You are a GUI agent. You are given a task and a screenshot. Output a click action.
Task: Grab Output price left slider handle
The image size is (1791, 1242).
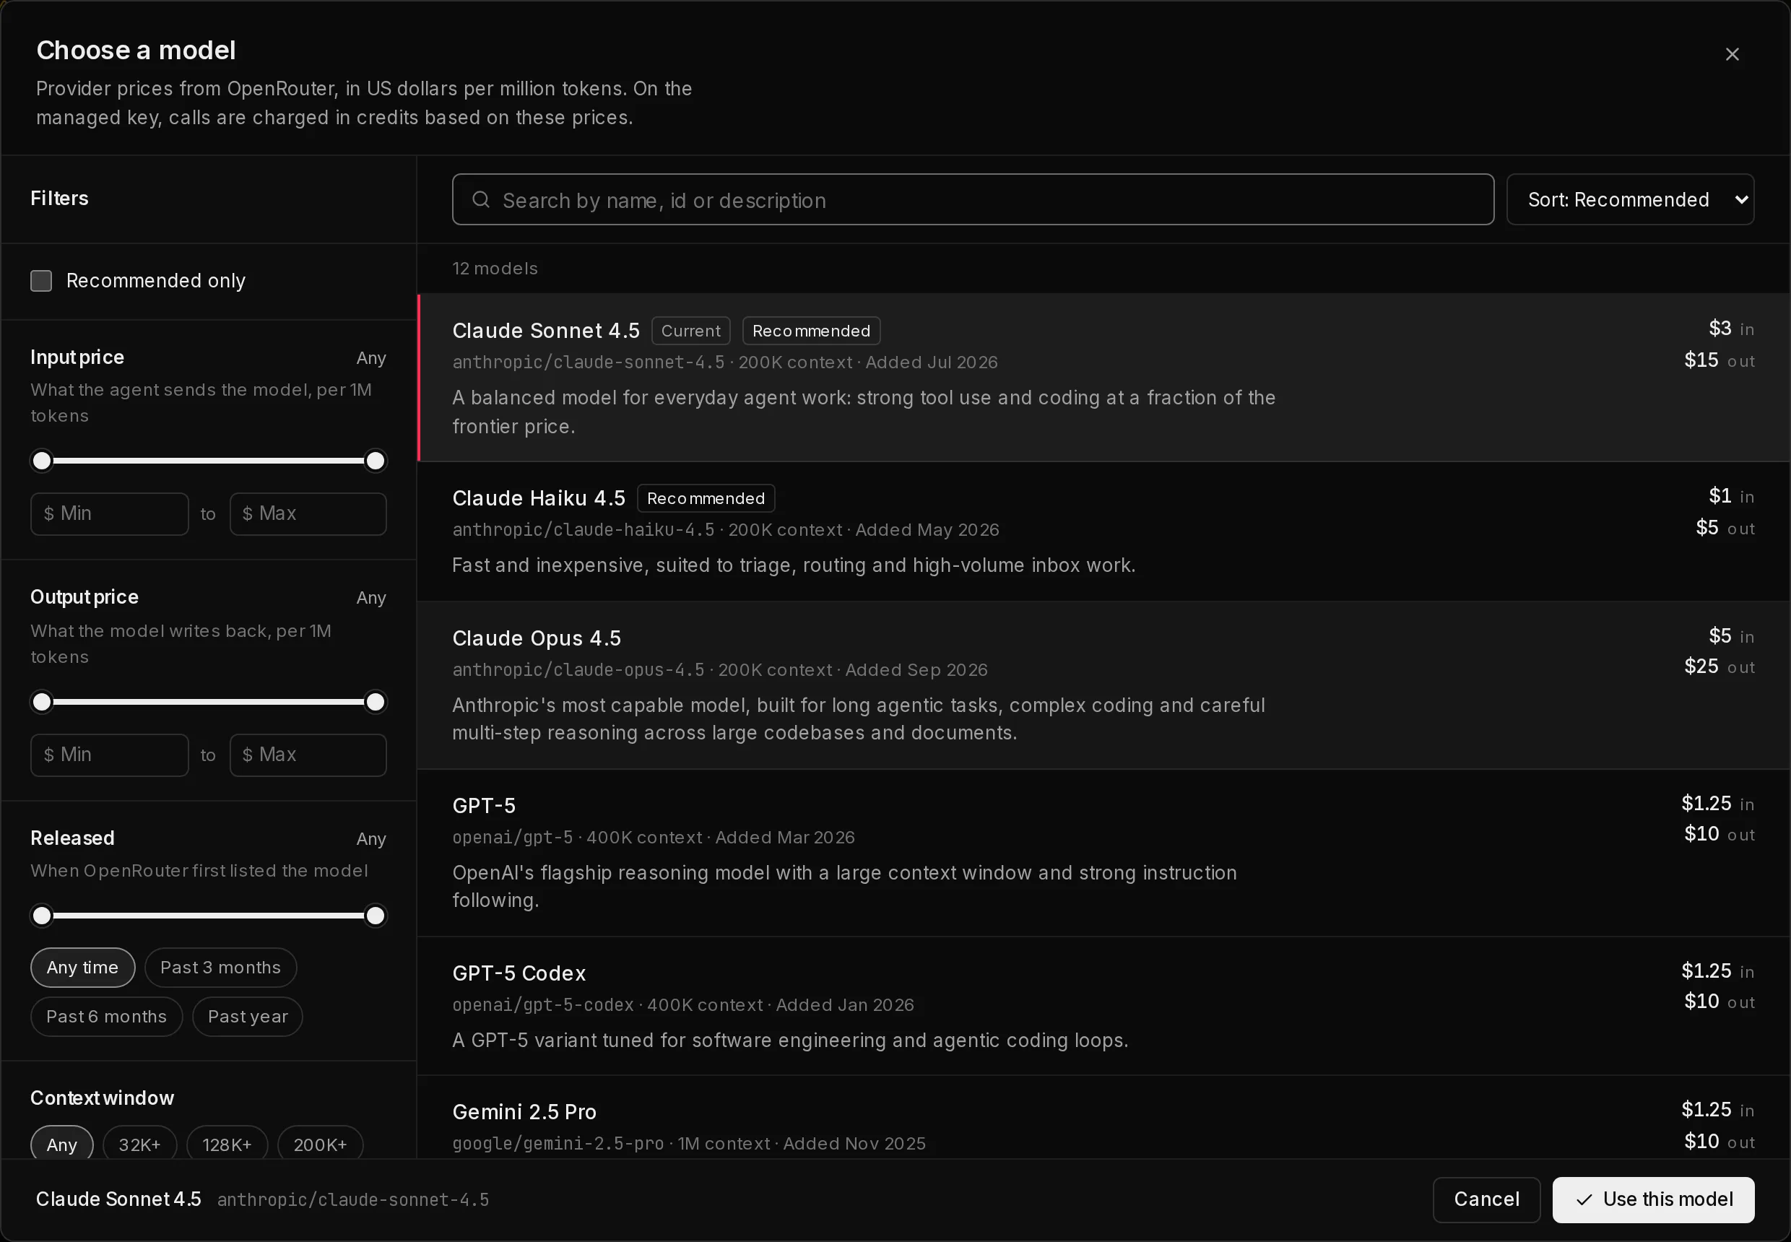[42, 702]
